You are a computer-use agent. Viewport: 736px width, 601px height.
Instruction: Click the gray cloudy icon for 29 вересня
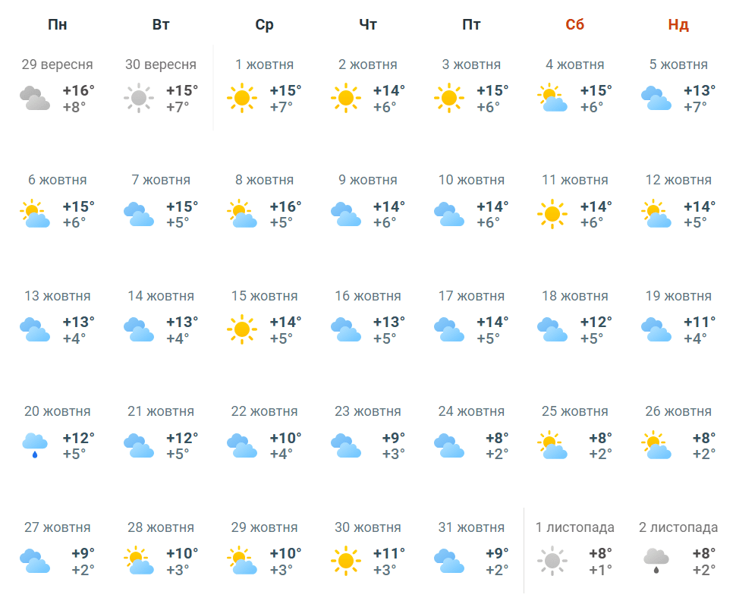coord(35,98)
